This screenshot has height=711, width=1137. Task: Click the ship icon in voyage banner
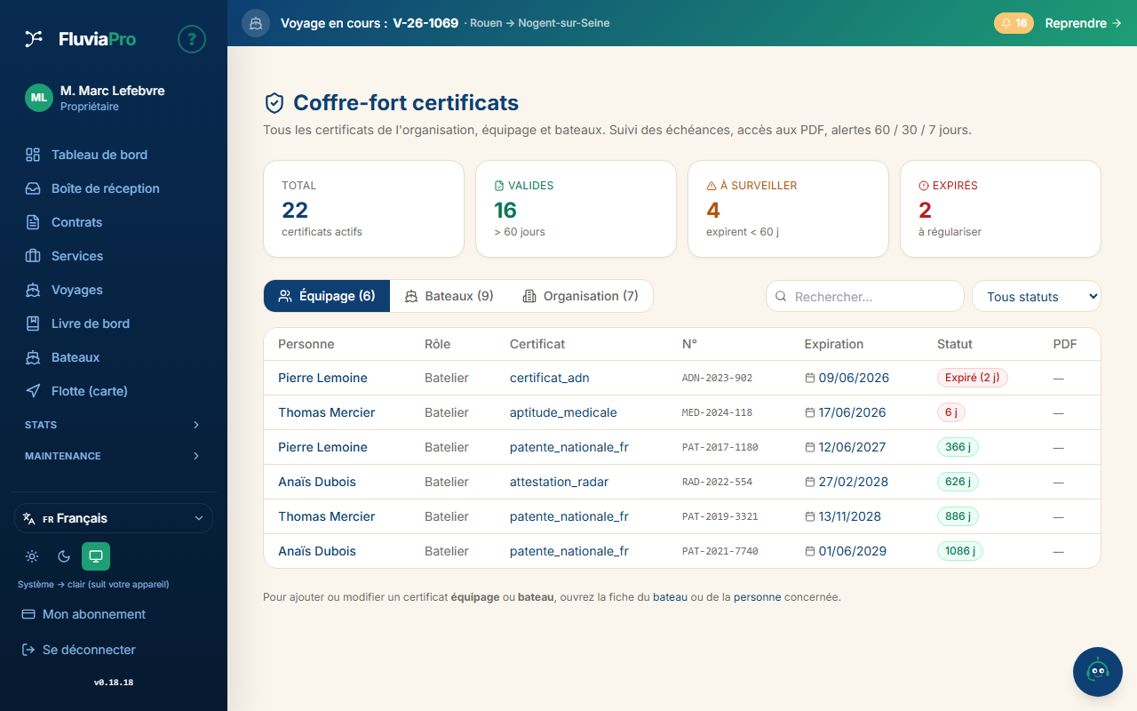256,23
